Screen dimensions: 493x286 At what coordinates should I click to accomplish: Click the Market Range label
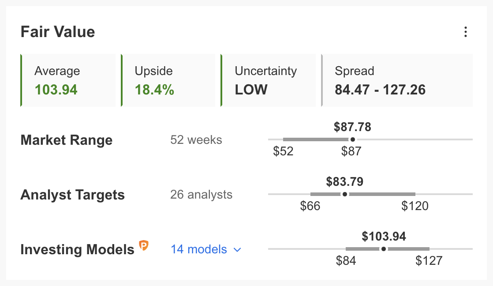pos(66,140)
